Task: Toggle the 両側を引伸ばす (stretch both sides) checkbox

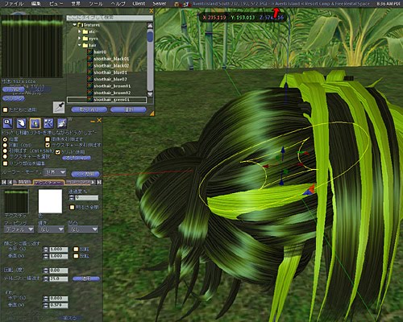Action: [48, 139]
